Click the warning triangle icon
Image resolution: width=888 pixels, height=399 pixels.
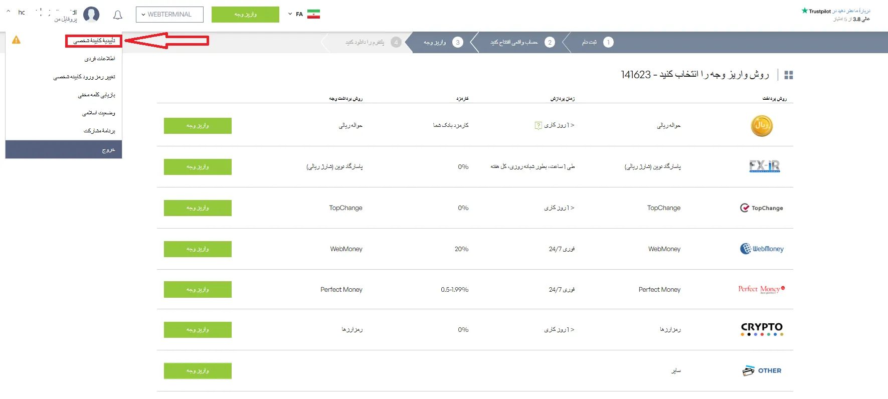(x=16, y=40)
